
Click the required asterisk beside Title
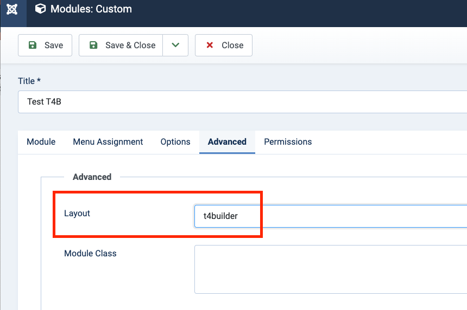[39, 81]
